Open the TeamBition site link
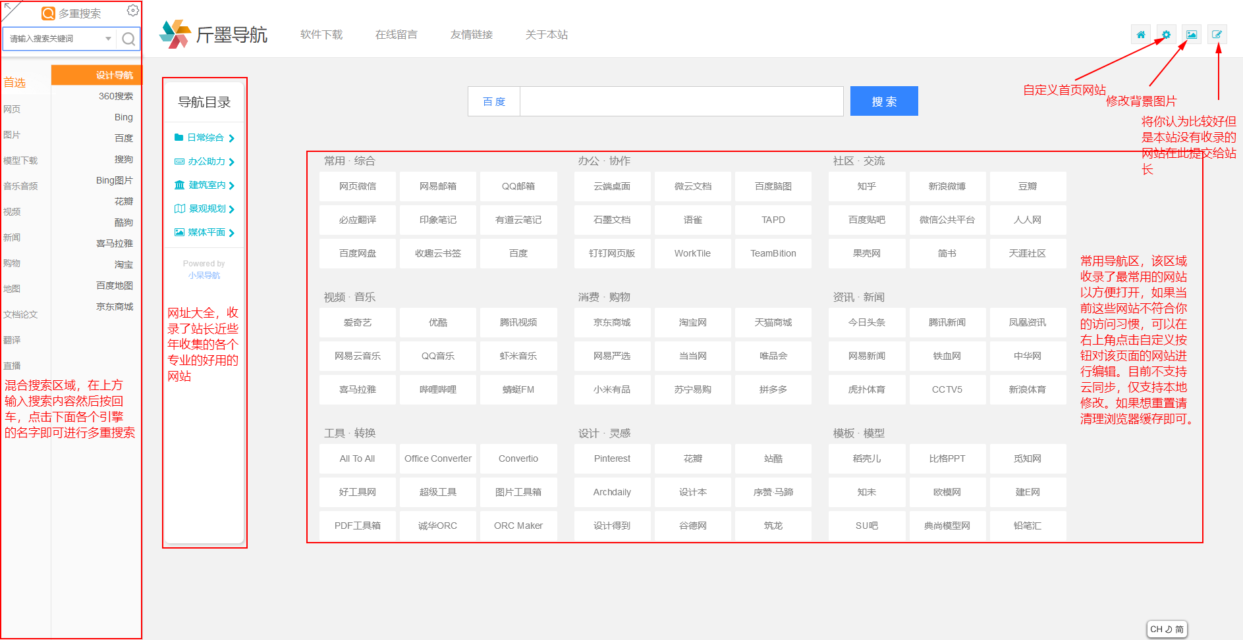Screen dimensions: 1243x640 click(x=773, y=253)
